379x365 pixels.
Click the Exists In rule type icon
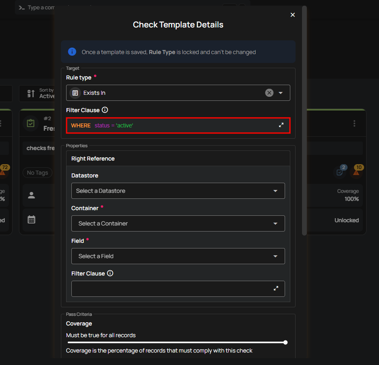click(75, 93)
